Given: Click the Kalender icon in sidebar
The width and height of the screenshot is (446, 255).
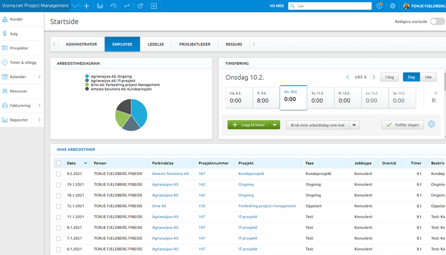Looking at the screenshot, I should pyautogui.click(x=5, y=76).
